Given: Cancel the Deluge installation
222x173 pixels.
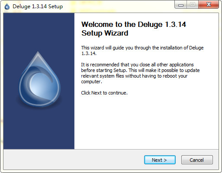Looking at the screenshot, I should coord(197,160).
